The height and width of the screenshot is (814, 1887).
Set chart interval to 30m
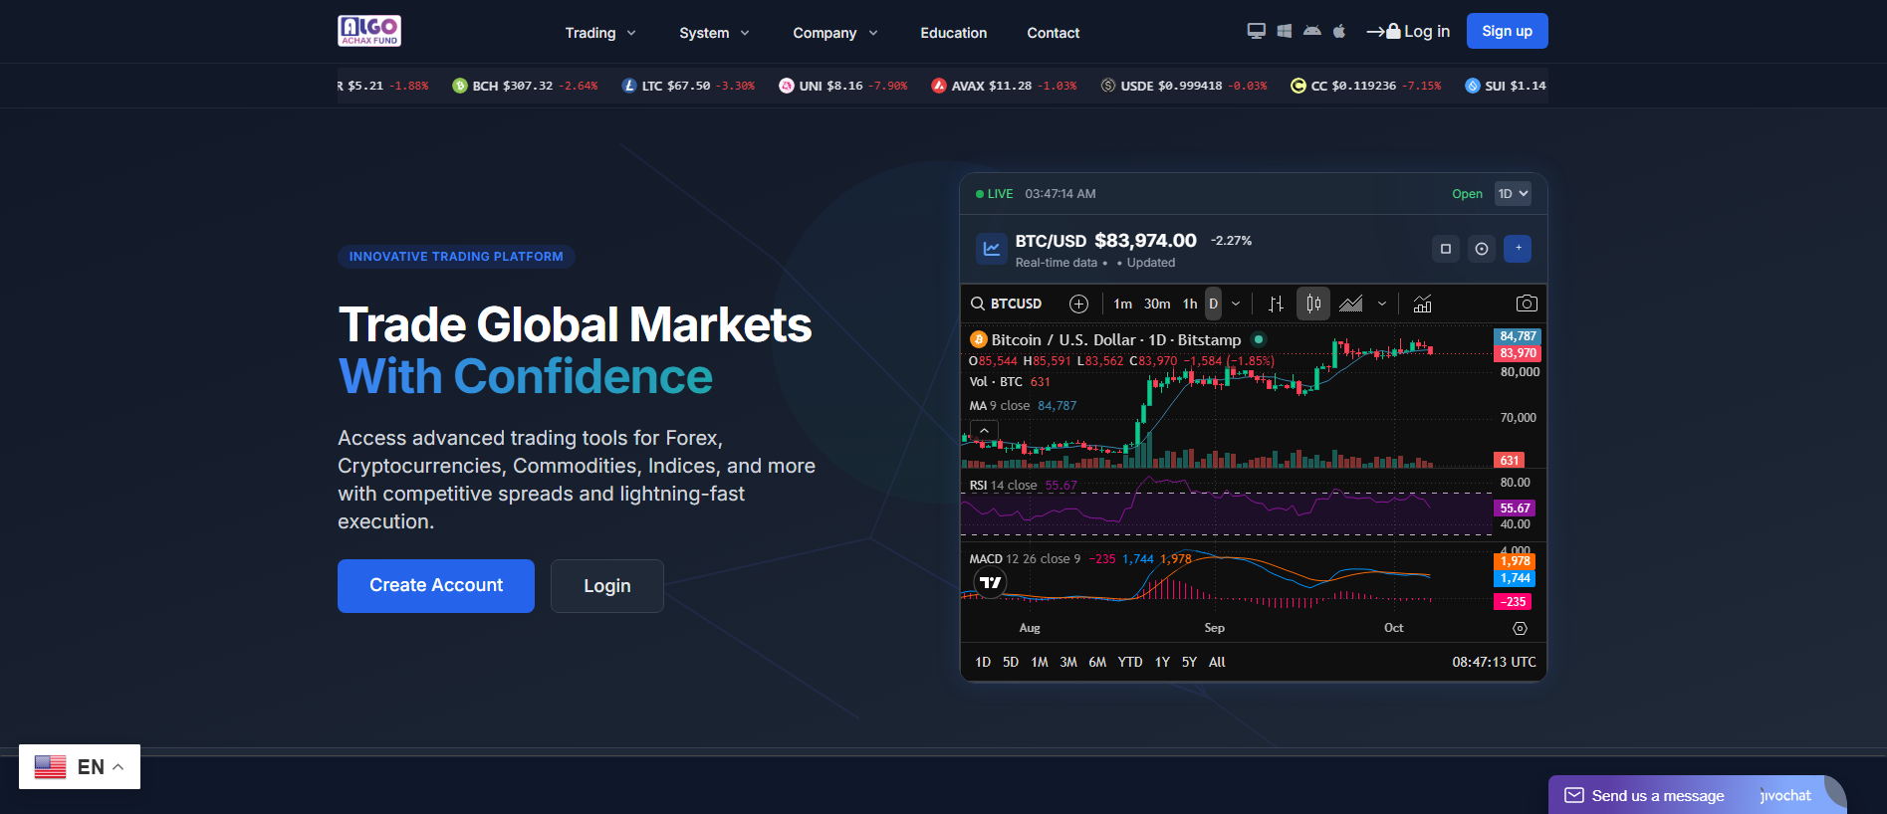[1157, 304]
